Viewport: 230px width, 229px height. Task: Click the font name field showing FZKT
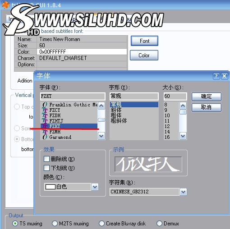tap(73, 96)
